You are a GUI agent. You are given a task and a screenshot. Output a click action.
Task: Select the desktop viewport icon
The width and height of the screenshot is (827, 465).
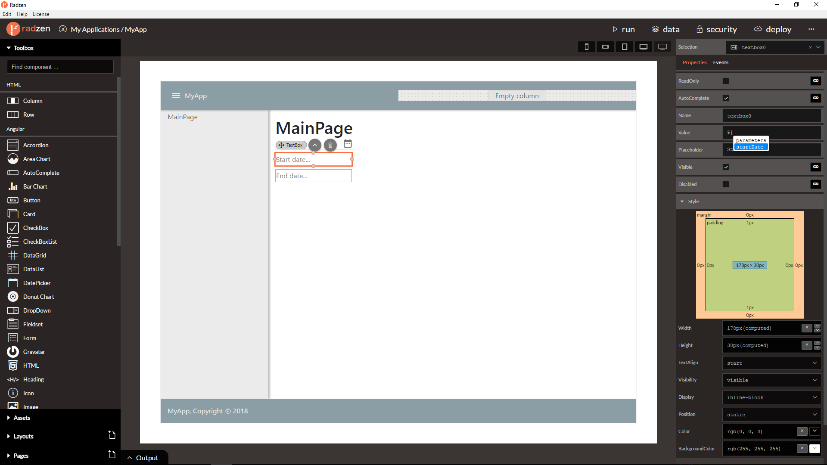(662, 47)
